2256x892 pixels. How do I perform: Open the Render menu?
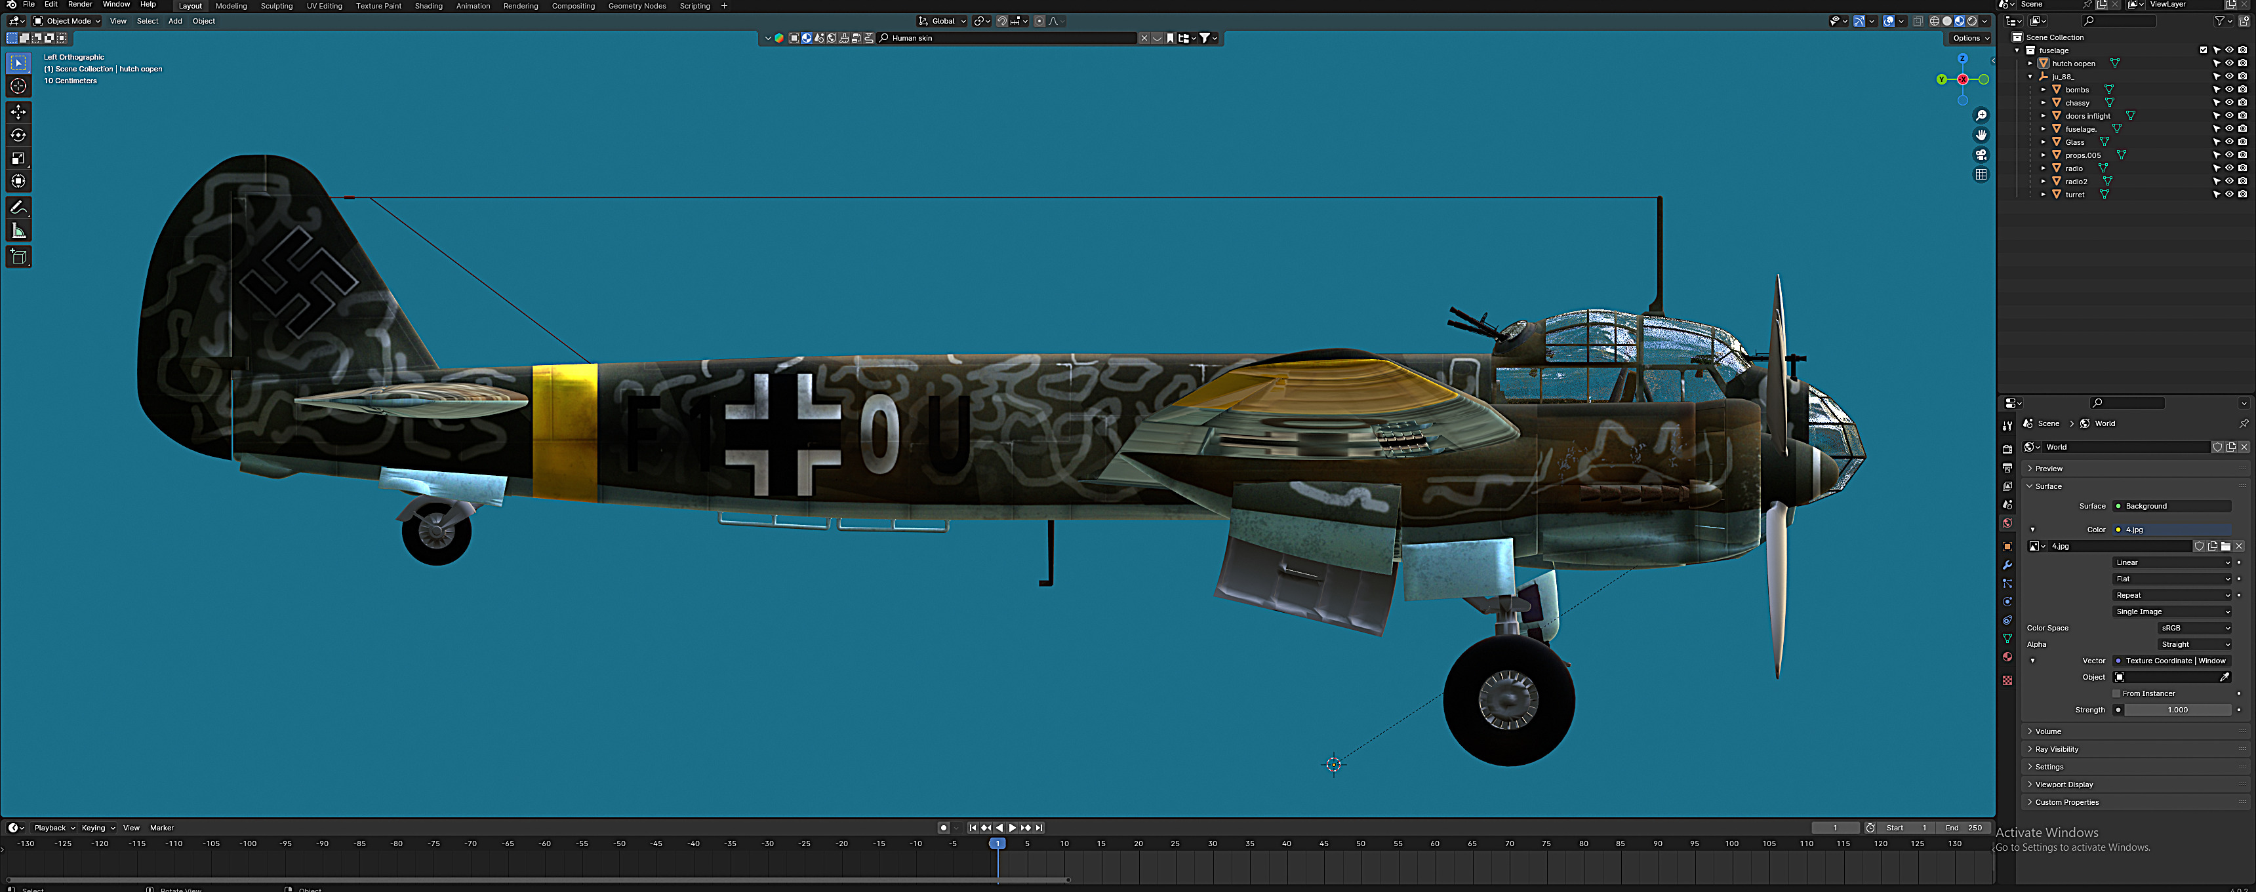[x=80, y=5]
